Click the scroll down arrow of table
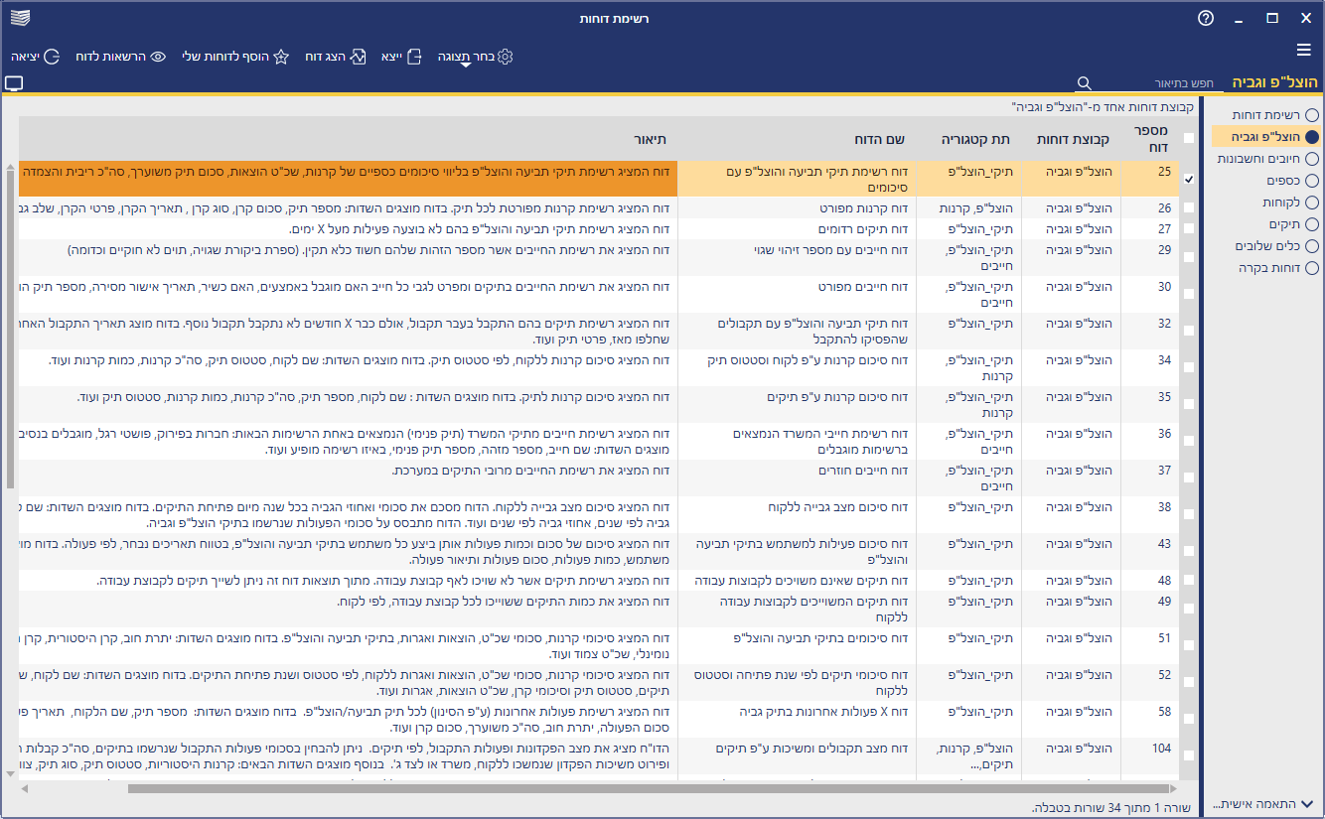The image size is (1325, 819). point(10,773)
